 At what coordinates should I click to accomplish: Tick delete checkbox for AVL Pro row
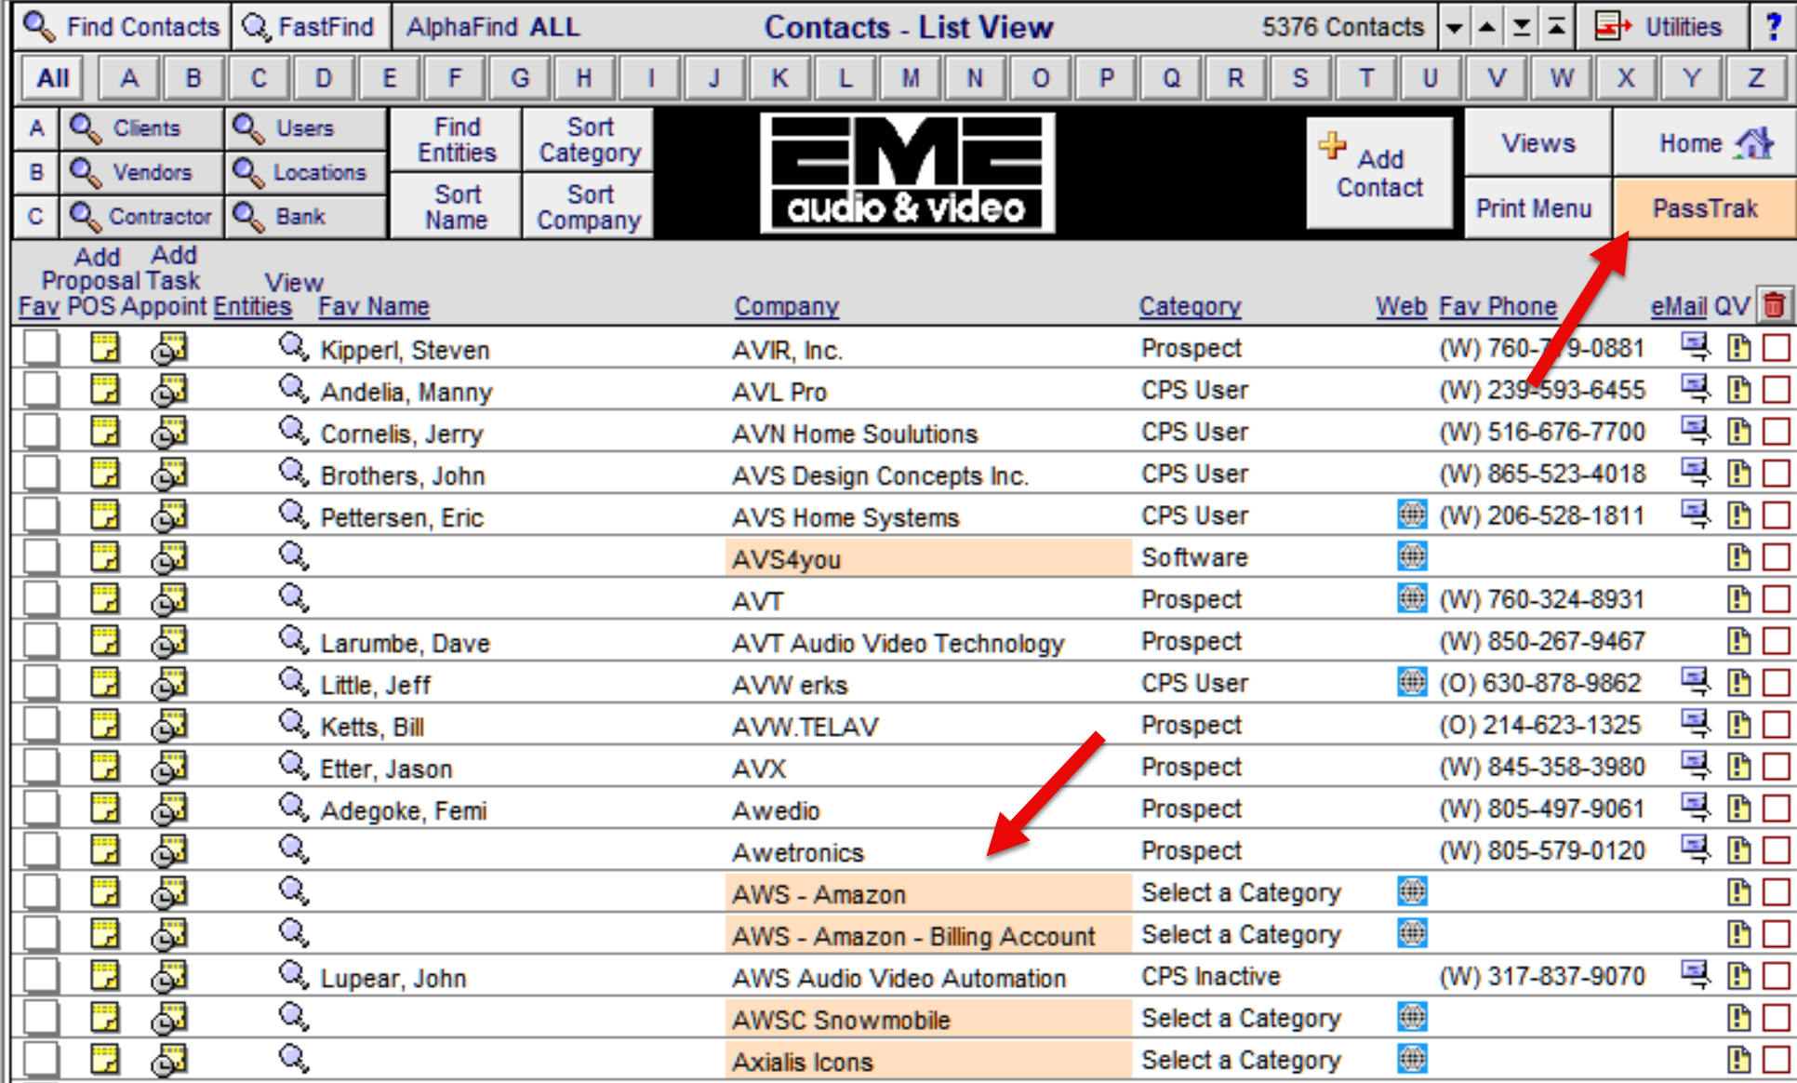[1776, 390]
